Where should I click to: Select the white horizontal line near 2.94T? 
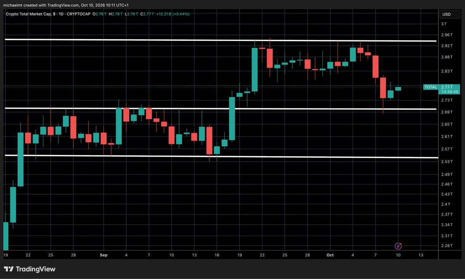[x=221, y=40]
